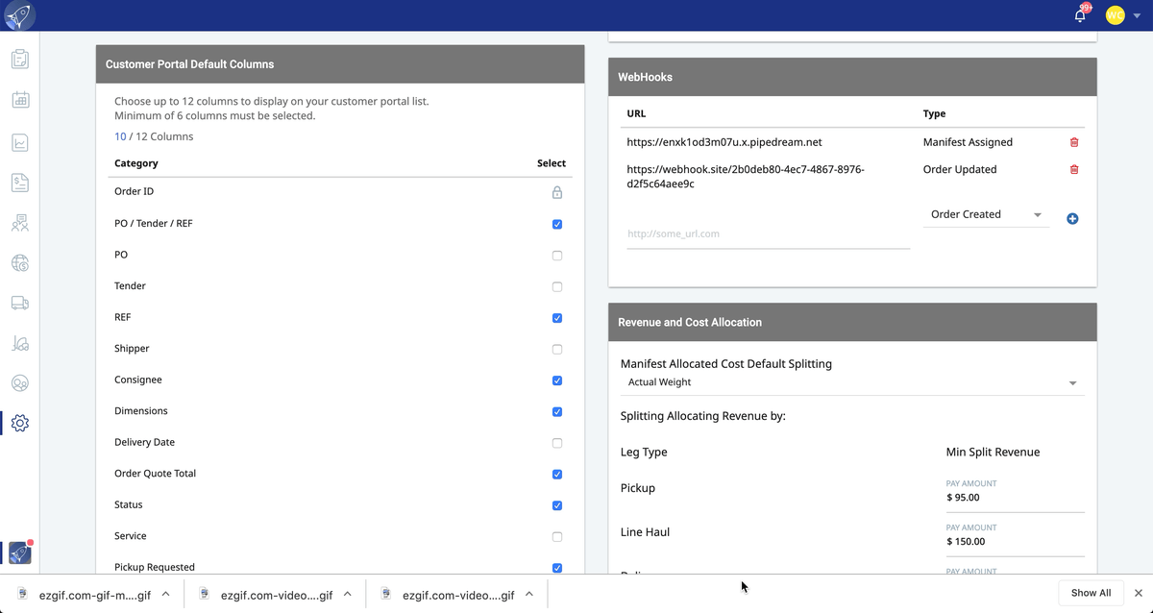Open the WC user avatar menu
Viewport: 1153px width, 613px height.
pos(1115,15)
